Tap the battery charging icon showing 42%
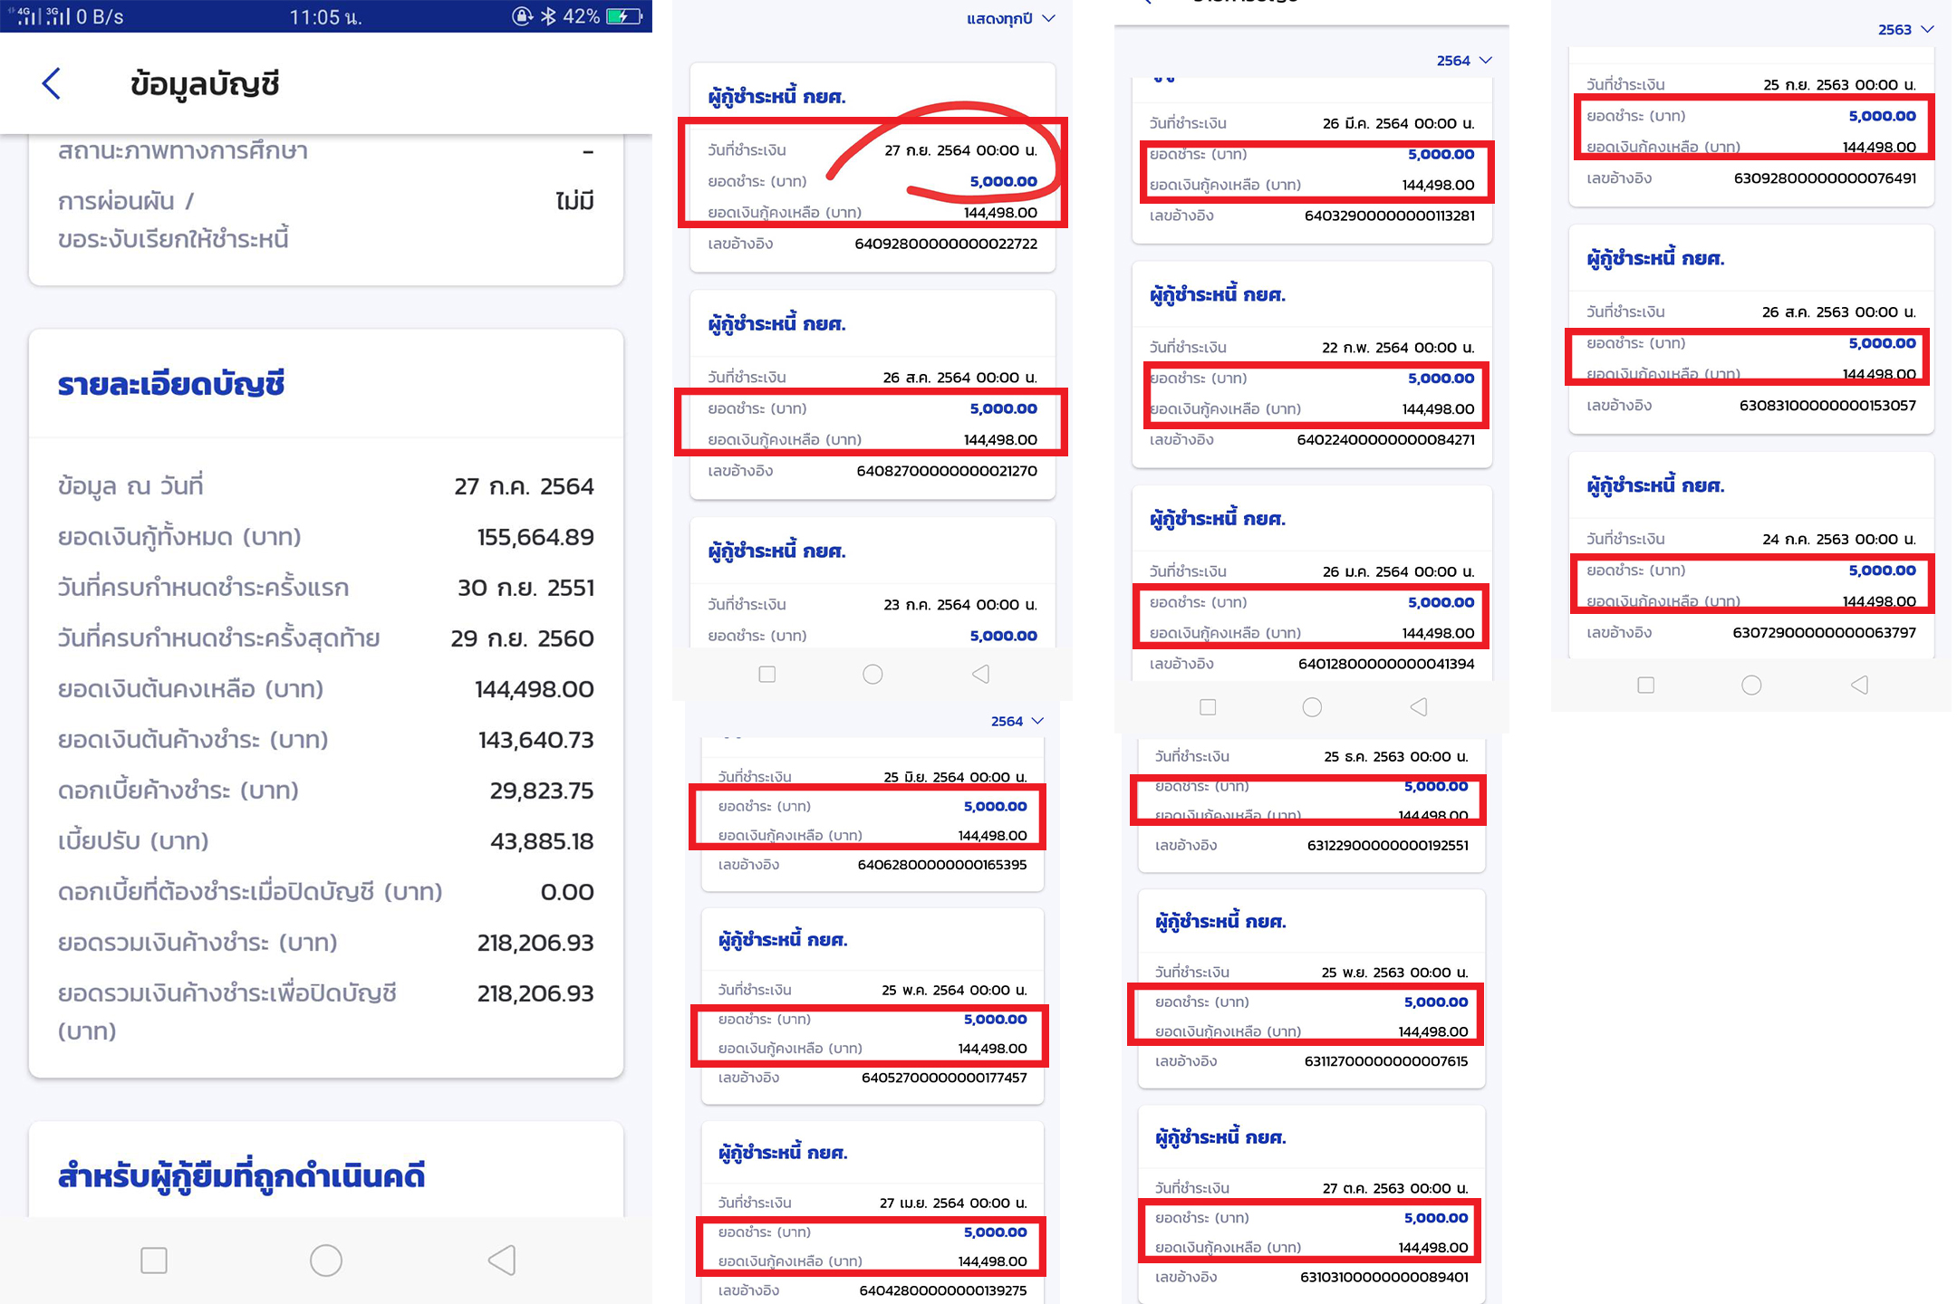Viewport: 1957px width, 1304px height. coord(624,16)
